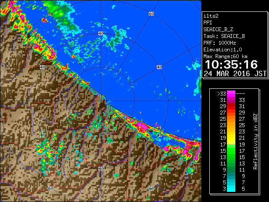Select the "Elevation:1.0" value
Viewport: 269px width, 202px height.
pos(222,50)
